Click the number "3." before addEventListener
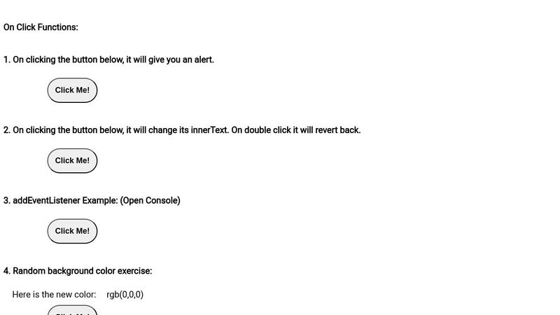The image size is (560, 315). pyautogui.click(x=7, y=200)
